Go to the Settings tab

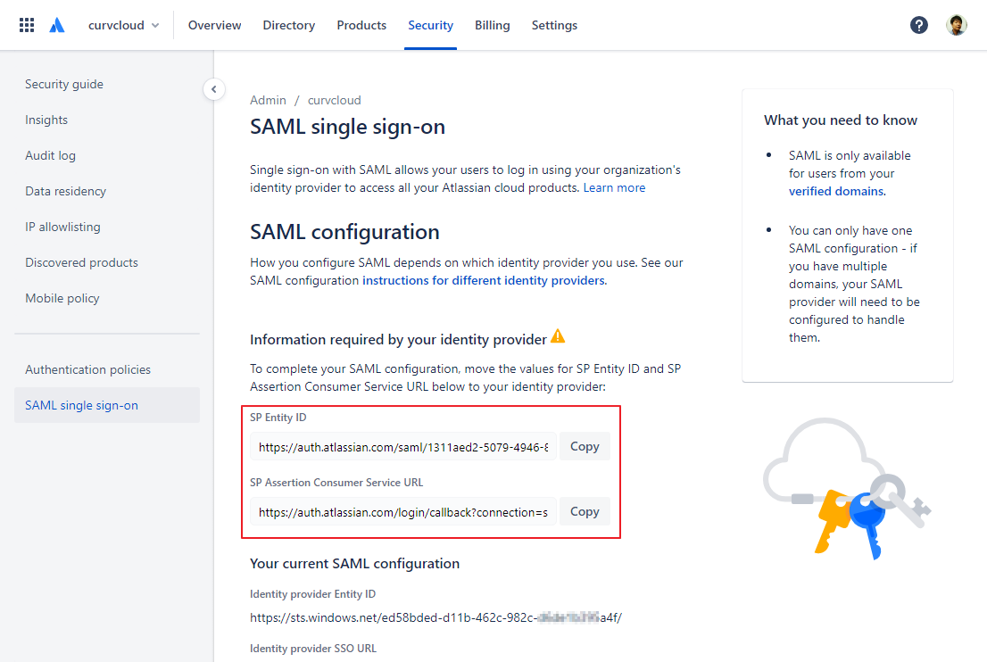554,25
